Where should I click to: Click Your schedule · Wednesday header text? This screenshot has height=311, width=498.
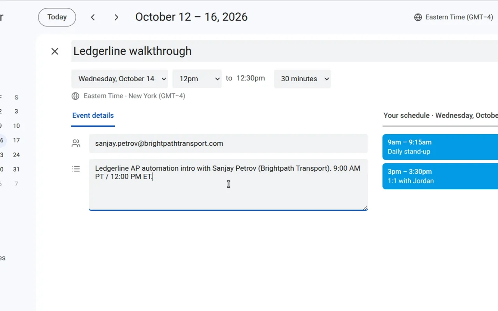pos(441,115)
